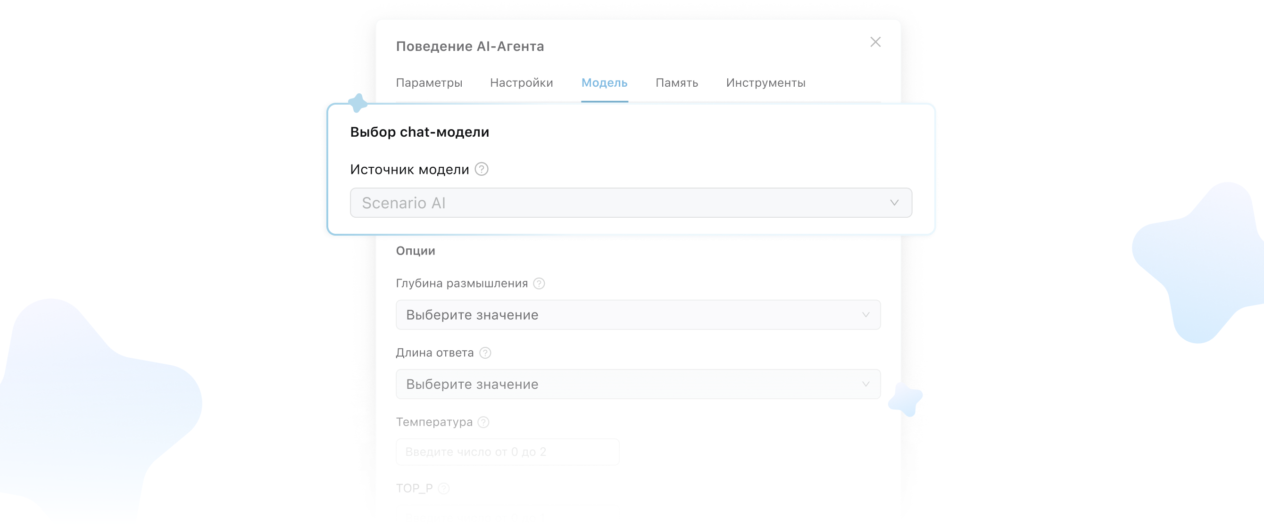Select the Модель tab

[604, 83]
